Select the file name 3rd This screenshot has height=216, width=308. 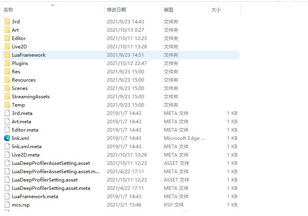point(16,21)
